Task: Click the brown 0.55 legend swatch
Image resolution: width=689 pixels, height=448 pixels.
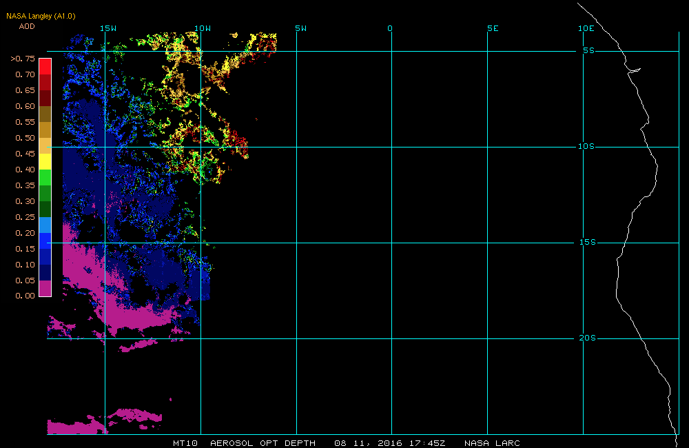Action: pyautogui.click(x=45, y=114)
